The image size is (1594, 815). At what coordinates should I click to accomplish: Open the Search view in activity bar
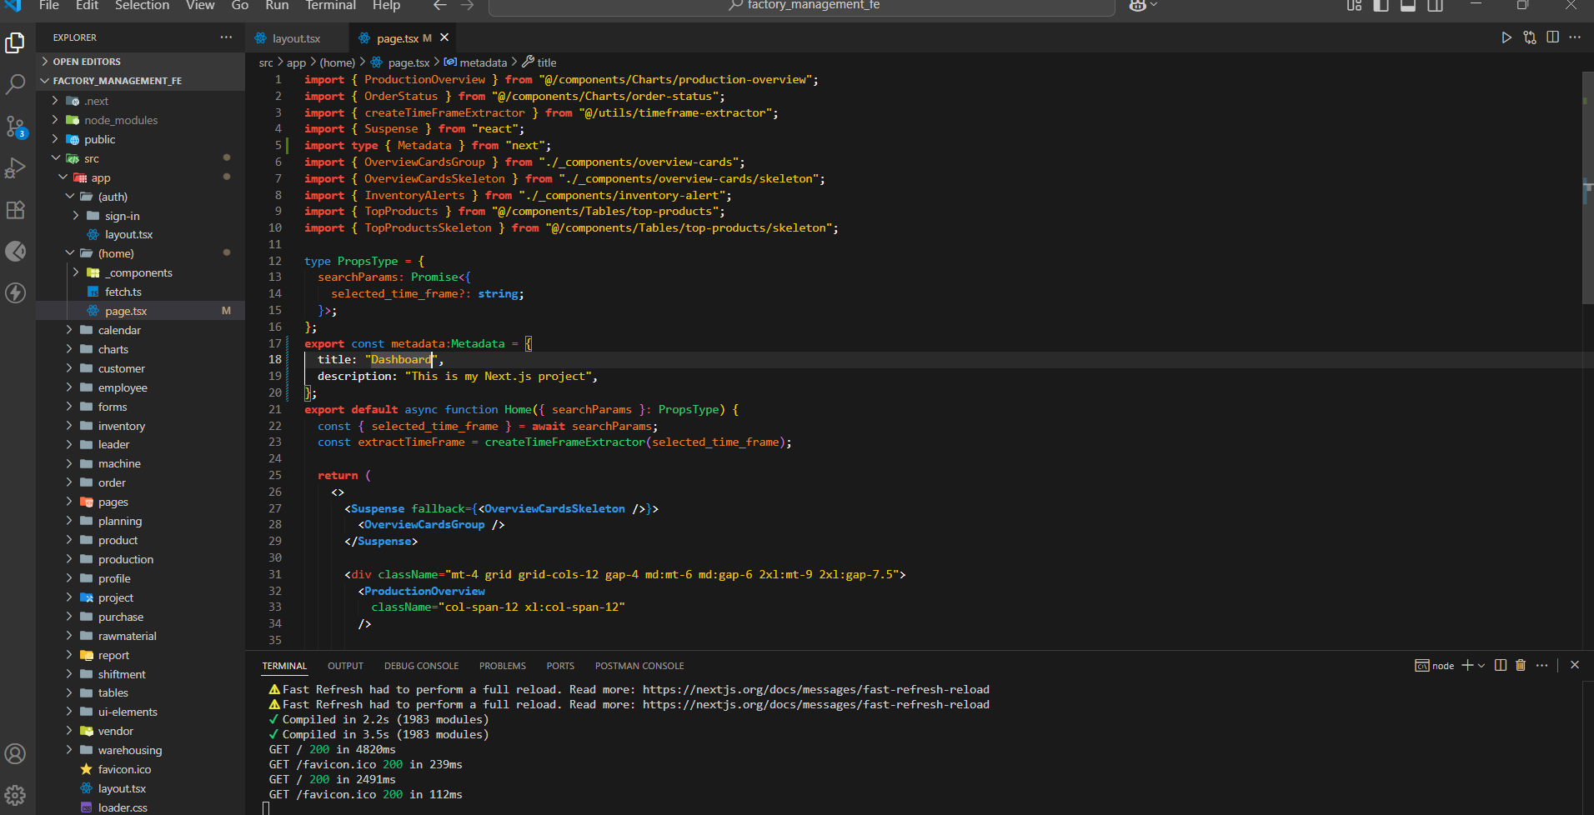pos(15,84)
